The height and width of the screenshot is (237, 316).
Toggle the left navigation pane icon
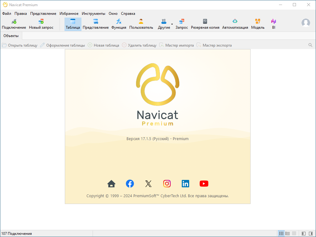point(304,234)
